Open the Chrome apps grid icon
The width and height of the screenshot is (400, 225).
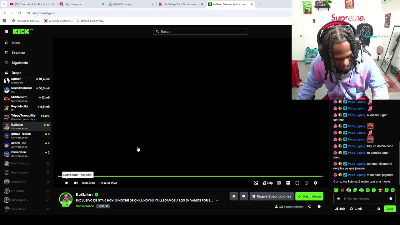click(4, 21)
